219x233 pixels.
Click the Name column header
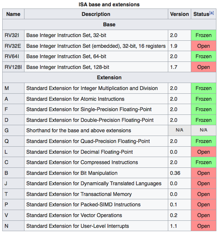click(x=13, y=14)
